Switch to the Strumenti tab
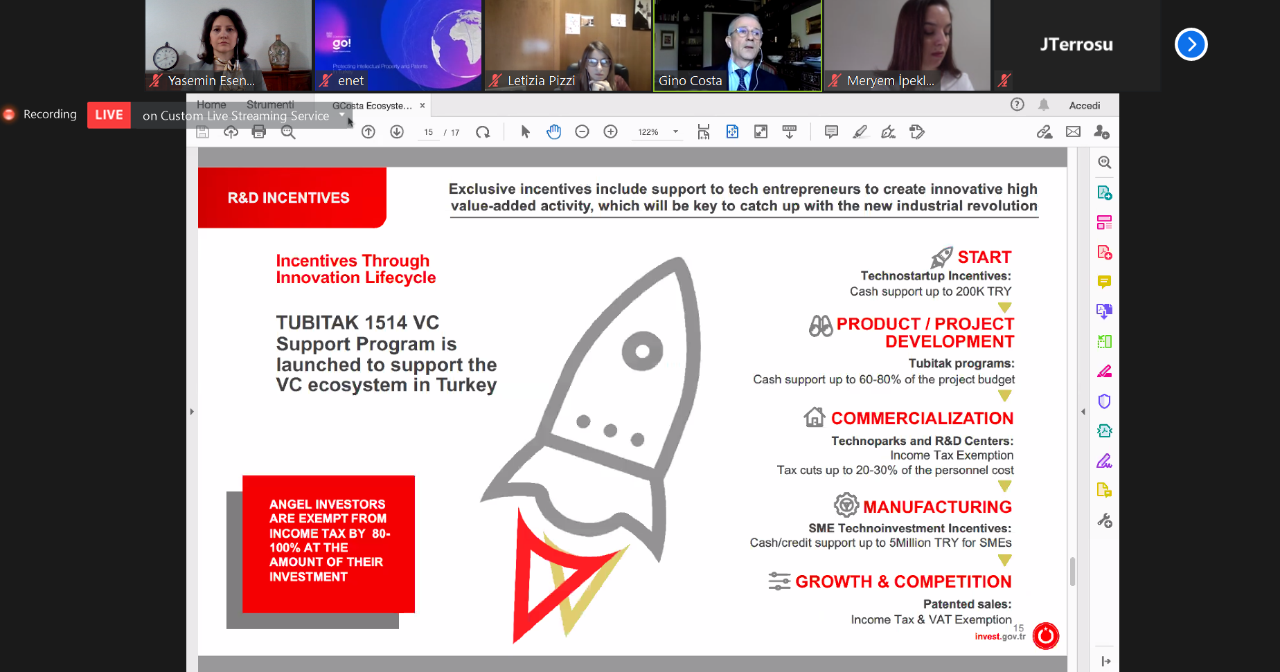 pyautogui.click(x=270, y=105)
